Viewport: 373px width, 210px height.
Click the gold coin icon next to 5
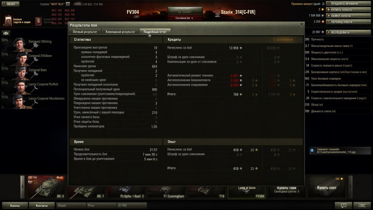[323, 10]
